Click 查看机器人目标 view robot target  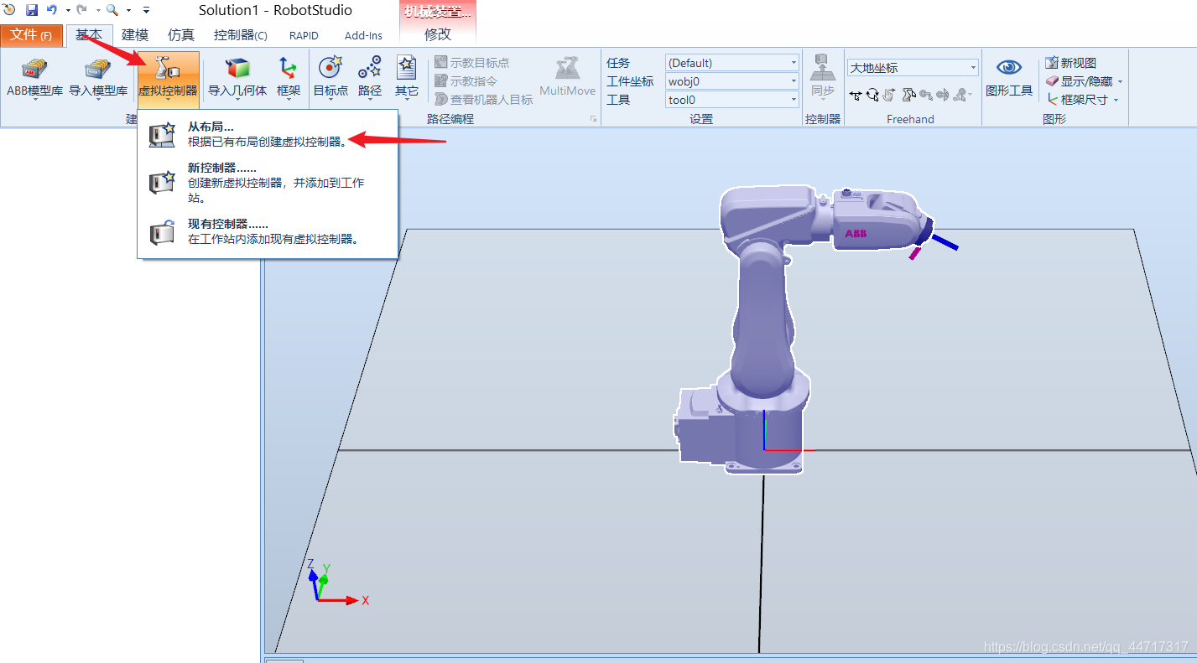click(x=483, y=100)
